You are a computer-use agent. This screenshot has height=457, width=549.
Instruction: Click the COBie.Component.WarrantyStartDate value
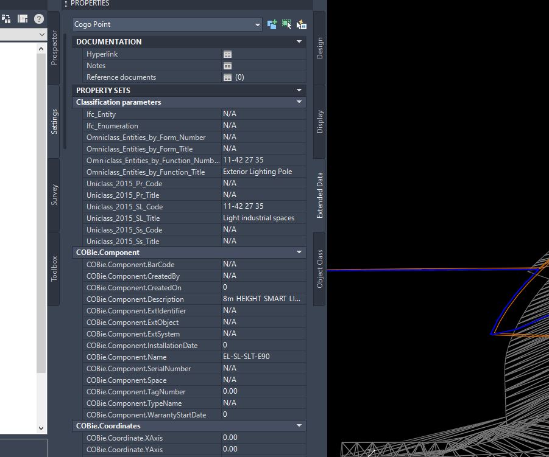[264, 414]
